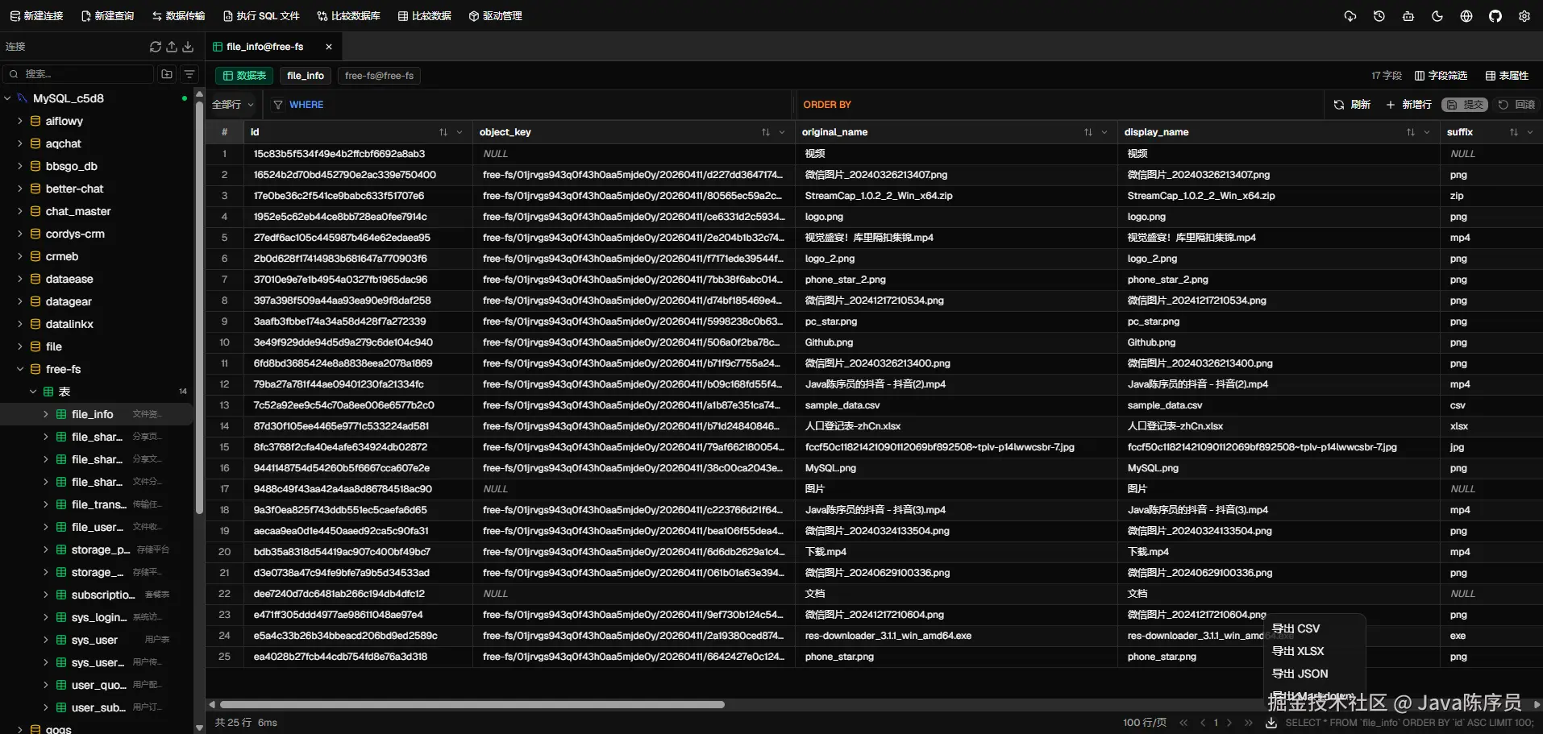The width and height of the screenshot is (1543, 734).
Task: Open 字段筛选 field filter
Action: (1441, 76)
